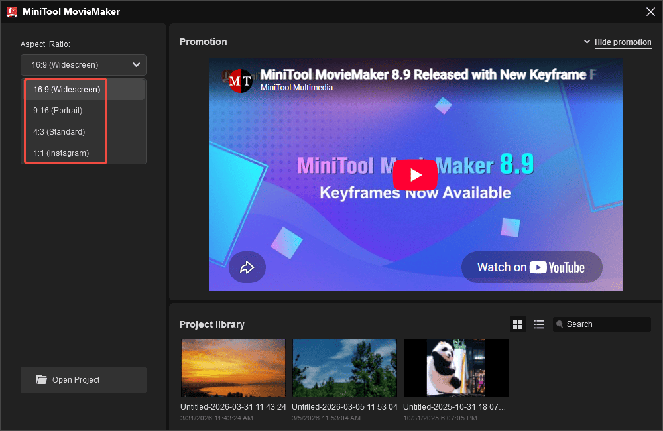The image size is (663, 431).
Task: Play the promotional YouTube video
Action: pos(415,174)
